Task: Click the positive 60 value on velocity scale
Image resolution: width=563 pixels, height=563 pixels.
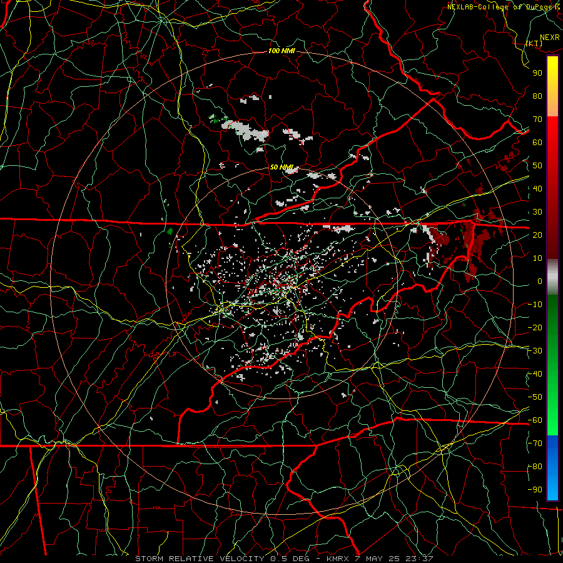Action: [x=537, y=142]
